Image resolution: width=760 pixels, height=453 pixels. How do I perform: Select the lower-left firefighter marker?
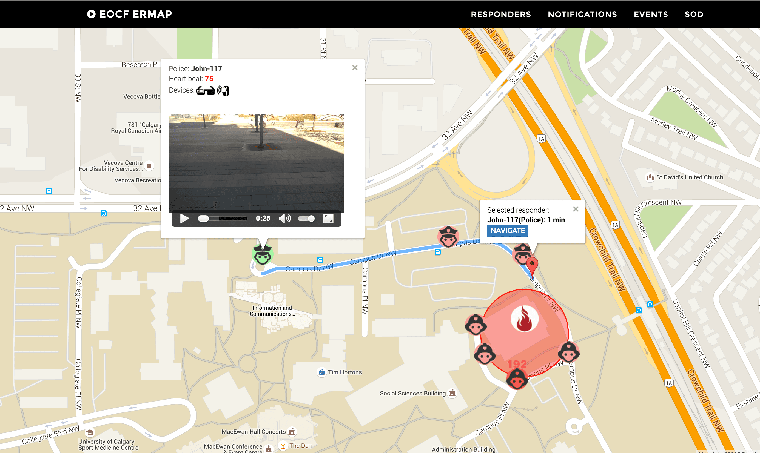click(485, 354)
